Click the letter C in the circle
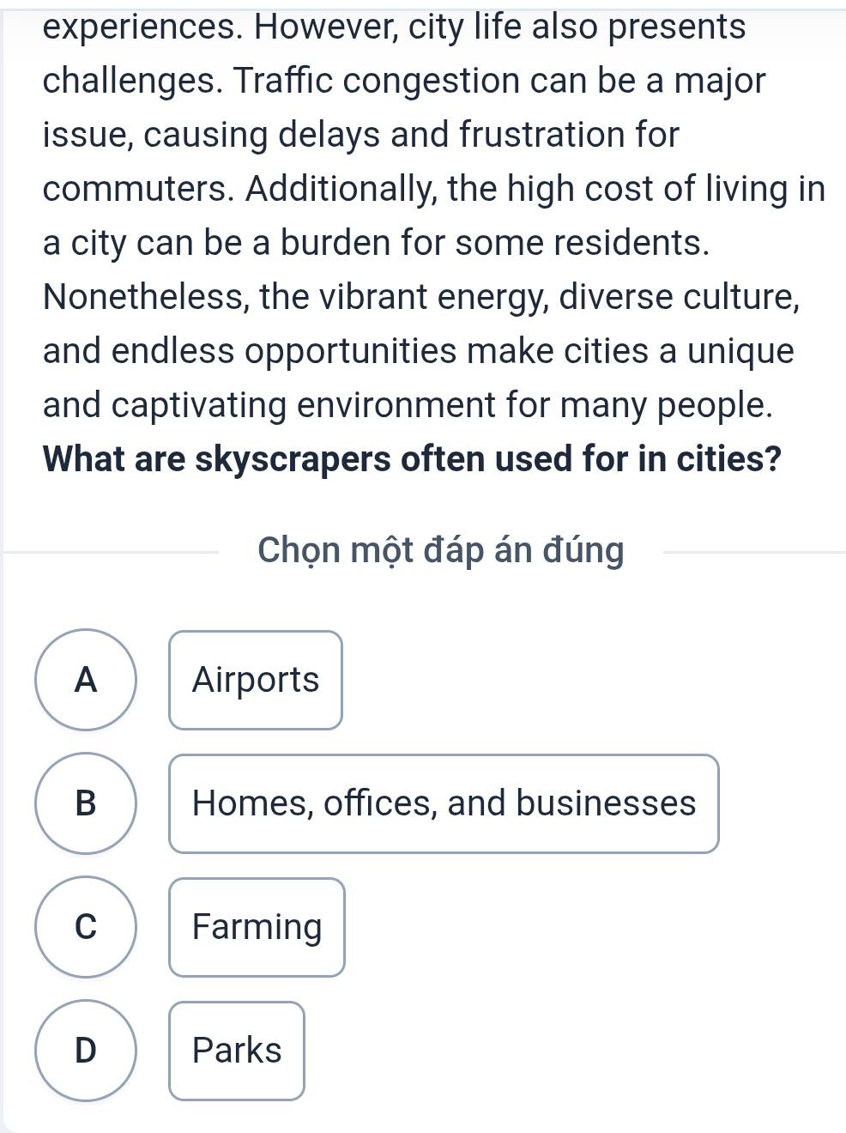 click(86, 927)
